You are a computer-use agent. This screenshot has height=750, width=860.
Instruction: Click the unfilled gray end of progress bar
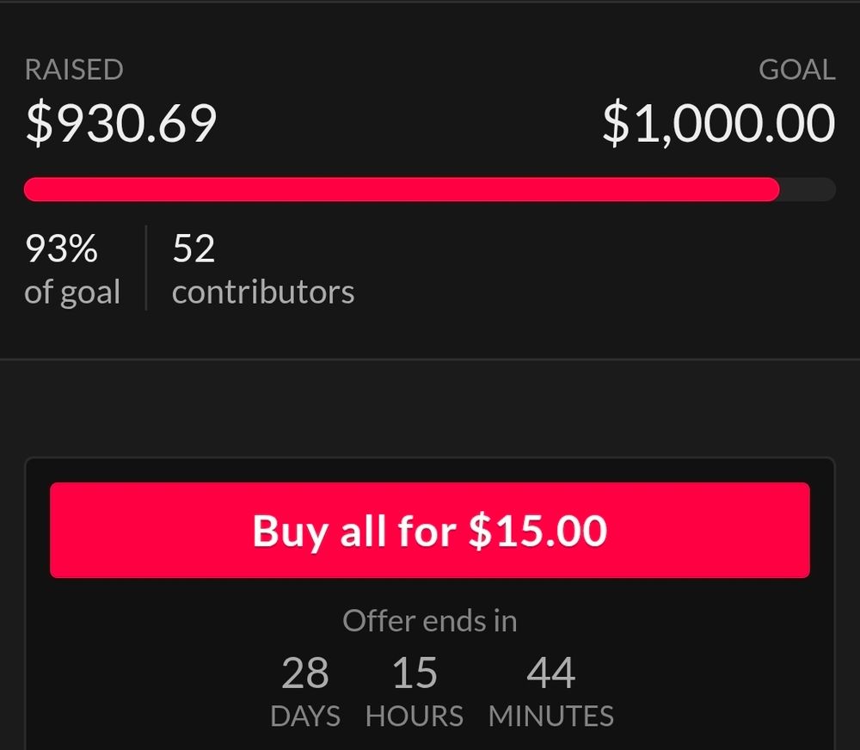tap(808, 189)
